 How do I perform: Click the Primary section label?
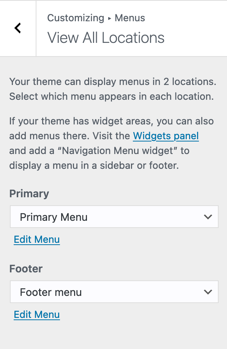pyautogui.click(x=29, y=193)
